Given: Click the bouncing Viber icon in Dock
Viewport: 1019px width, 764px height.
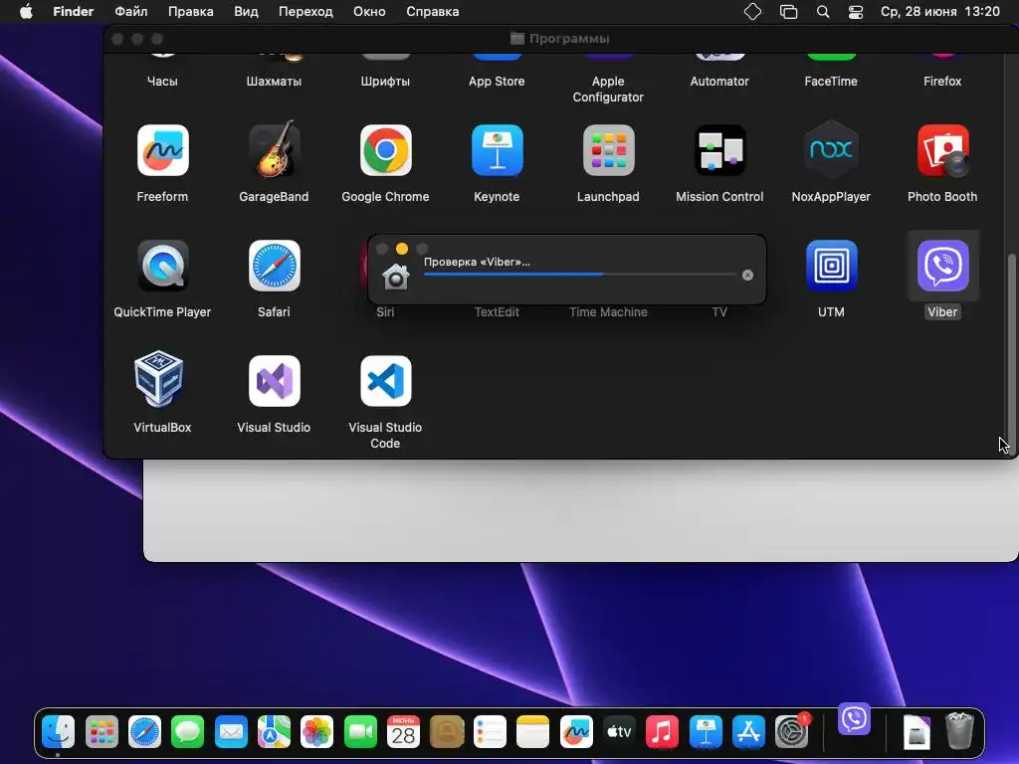Looking at the screenshot, I should [x=853, y=718].
